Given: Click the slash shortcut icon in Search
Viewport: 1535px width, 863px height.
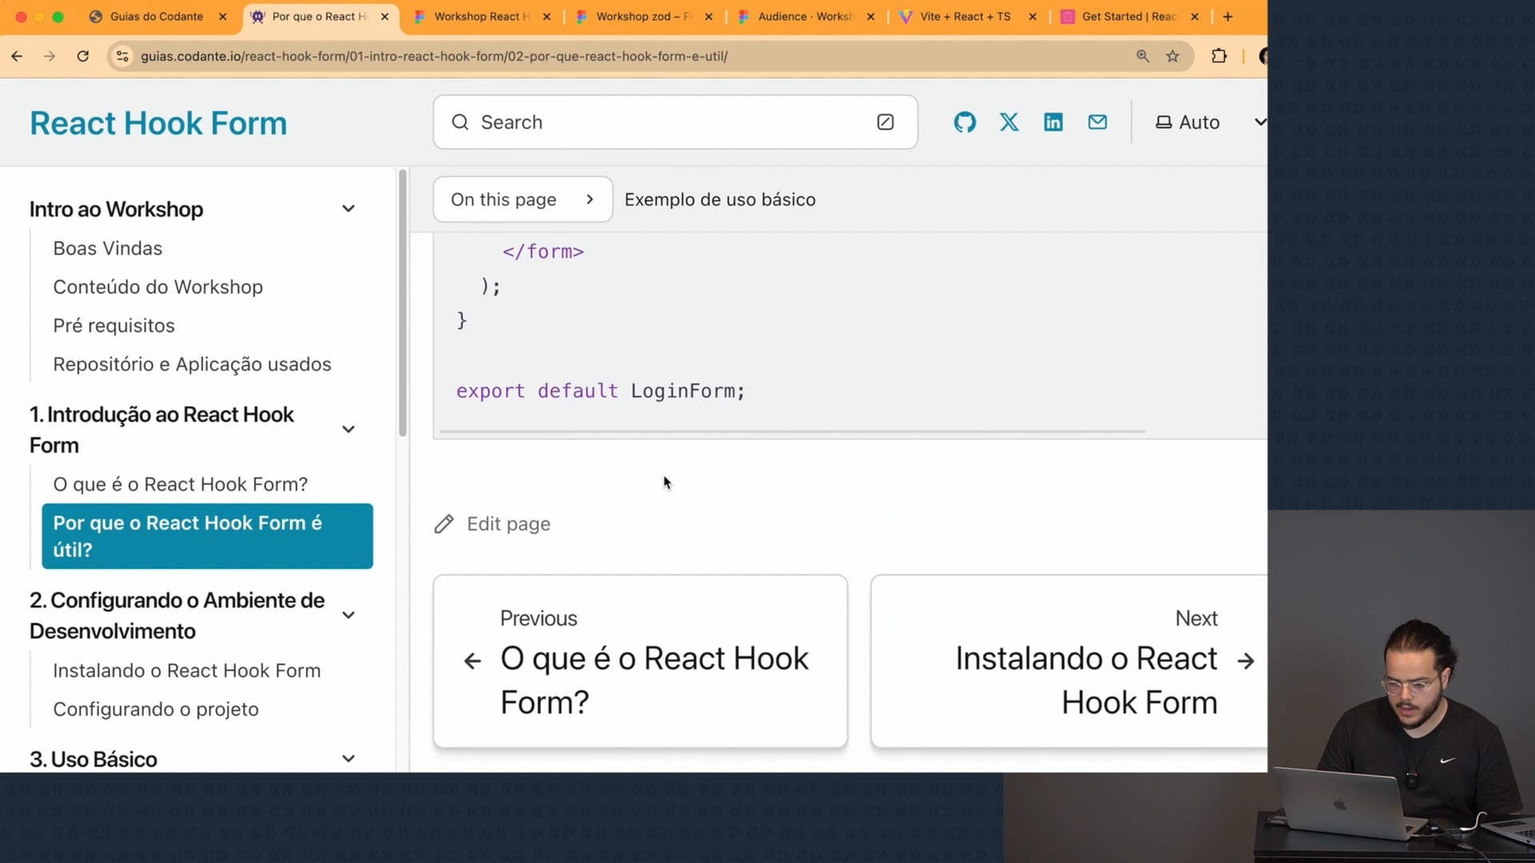Looking at the screenshot, I should [x=885, y=122].
